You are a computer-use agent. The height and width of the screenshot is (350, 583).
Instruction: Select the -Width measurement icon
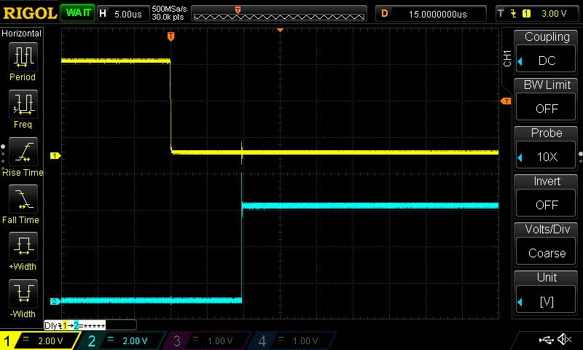click(23, 294)
